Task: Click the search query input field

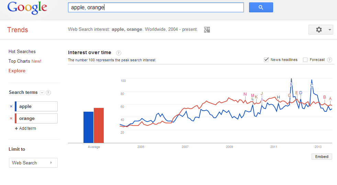Action: pyautogui.click(x=156, y=7)
